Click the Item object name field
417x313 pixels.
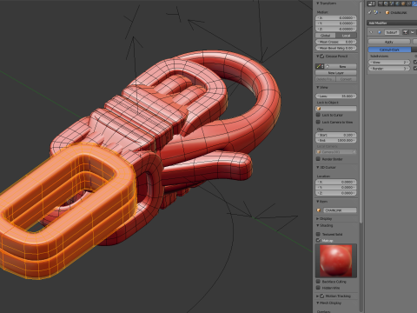(340, 210)
